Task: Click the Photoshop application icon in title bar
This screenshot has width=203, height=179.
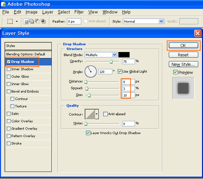Action: coord(3,4)
